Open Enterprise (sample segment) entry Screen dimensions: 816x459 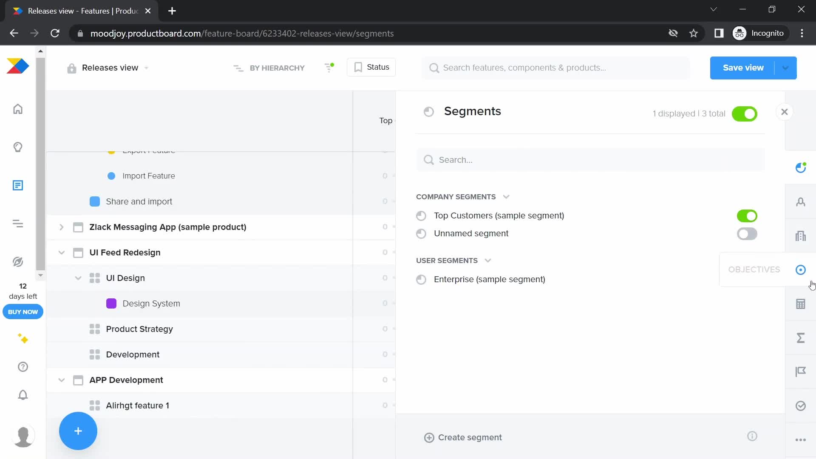point(489,279)
